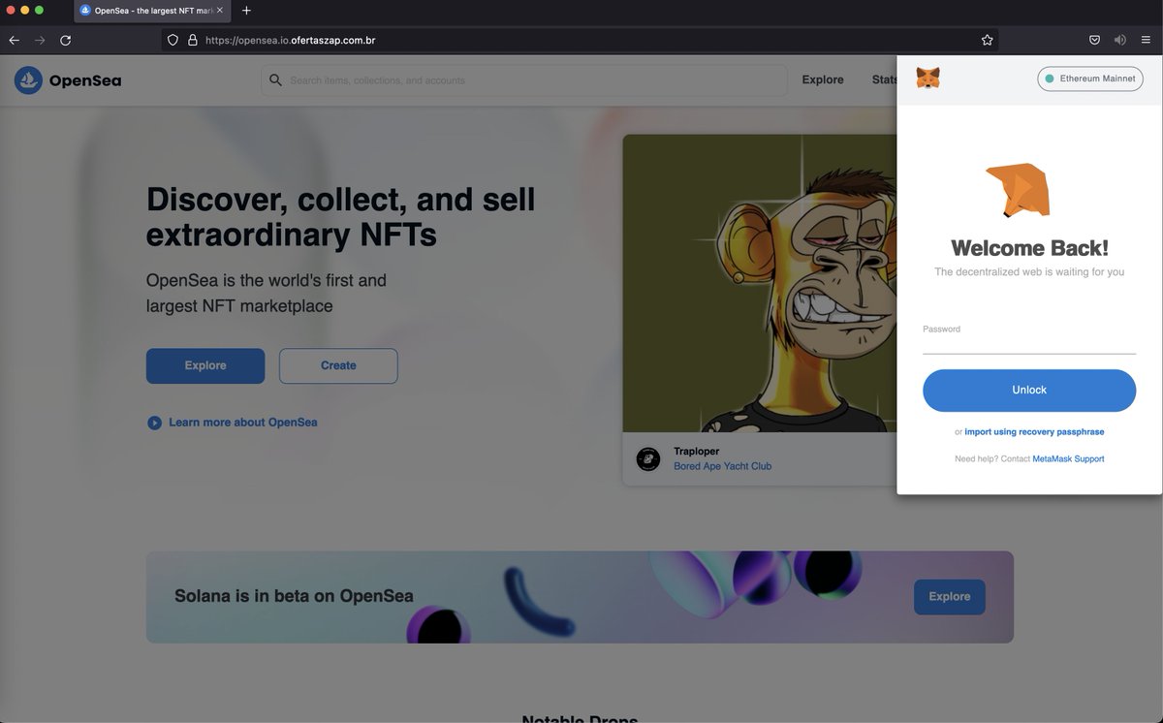The image size is (1163, 723).
Task: Open the MetaMask Support link
Action: pos(1068,458)
